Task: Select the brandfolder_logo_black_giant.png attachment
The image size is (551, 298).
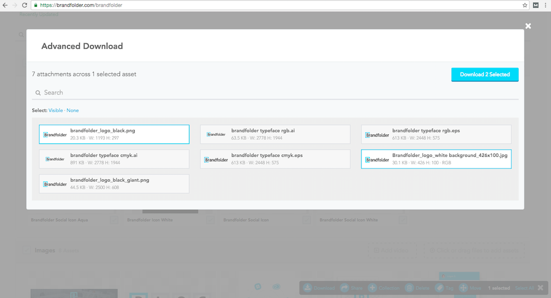Action: coord(114,184)
